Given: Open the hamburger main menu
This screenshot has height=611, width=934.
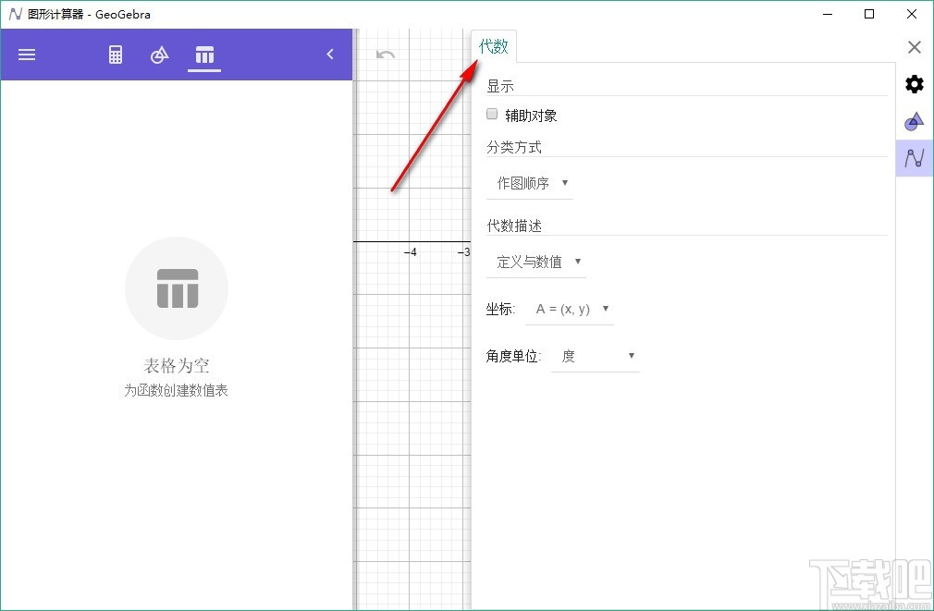Looking at the screenshot, I should click(x=27, y=55).
